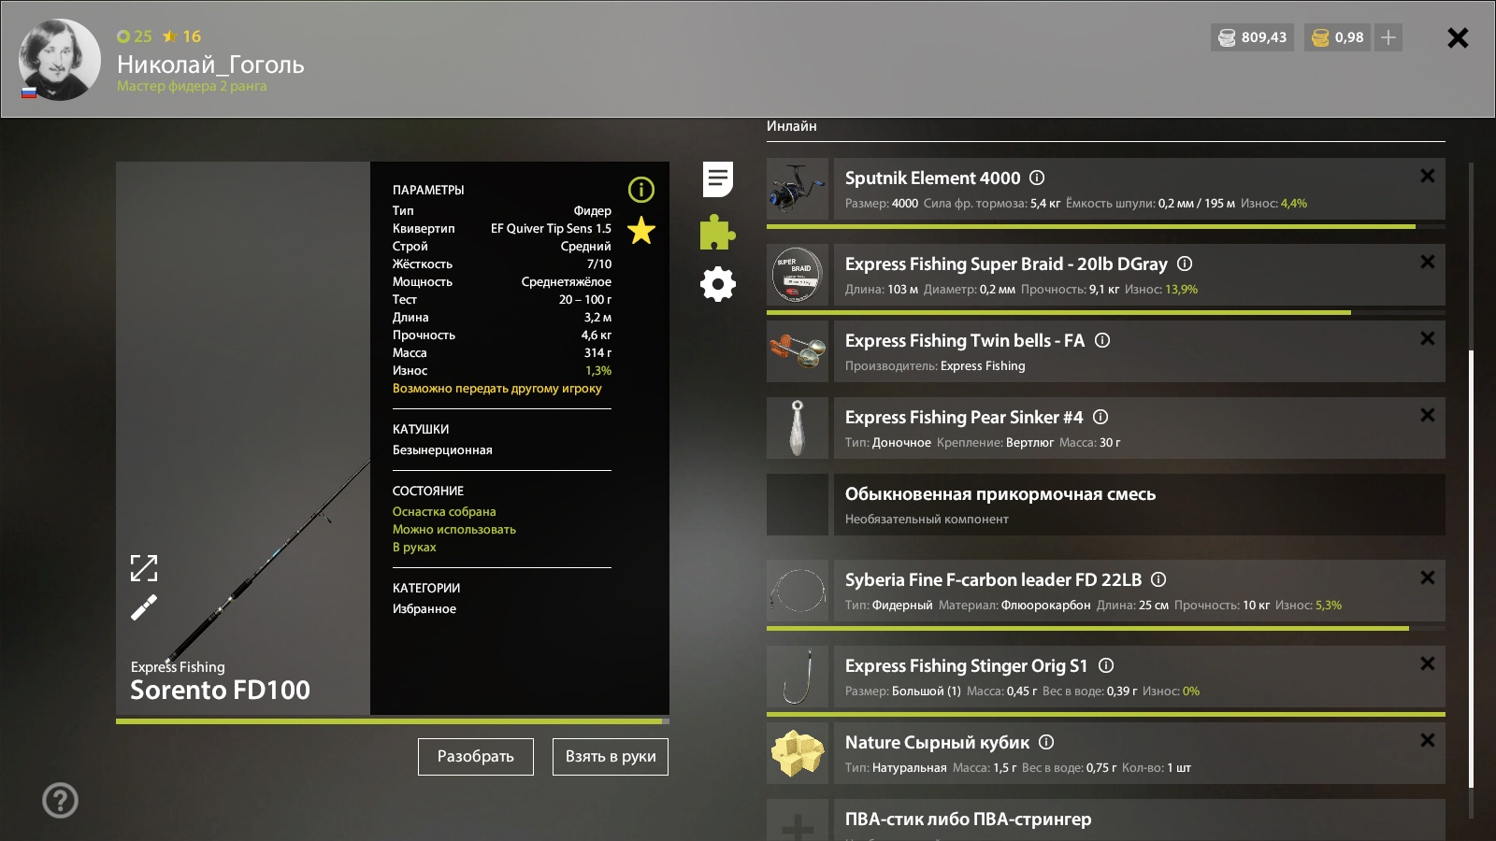
Task: Click the gold coins balance 0,98
Action: tap(1338, 37)
